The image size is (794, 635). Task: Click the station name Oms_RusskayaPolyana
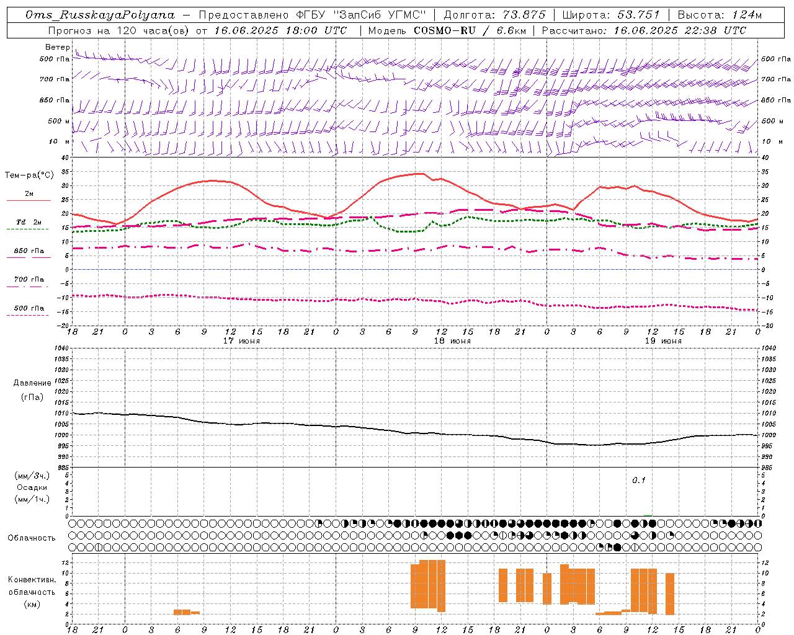tap(100, 15)
